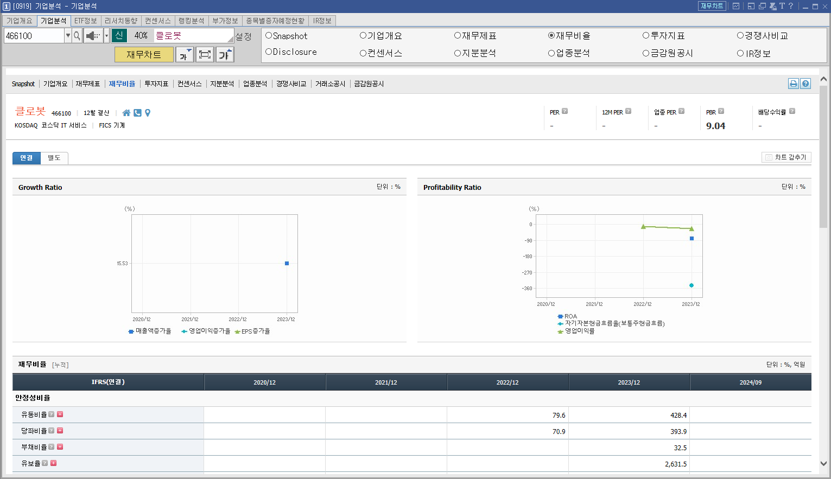Click the 2023/12 column header
Image resolution: width=831 pixels, height=479 pixels.
pos(629,382)
